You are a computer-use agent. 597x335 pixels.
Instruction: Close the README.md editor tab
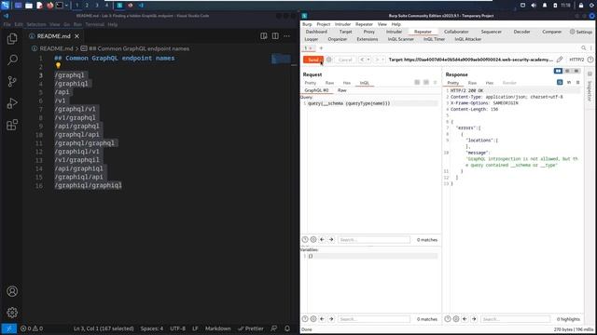coord(76,36)
